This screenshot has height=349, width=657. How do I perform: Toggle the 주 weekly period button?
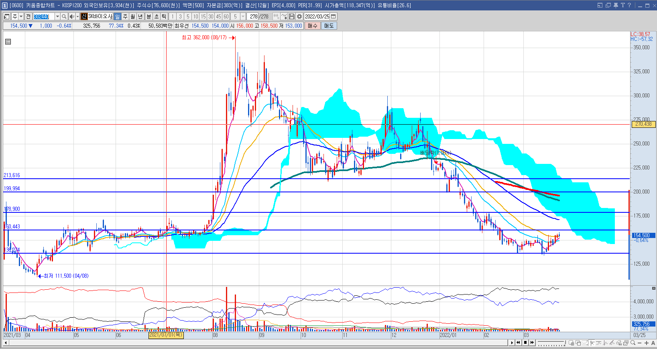pyautogui.click(x=125, y=16)
